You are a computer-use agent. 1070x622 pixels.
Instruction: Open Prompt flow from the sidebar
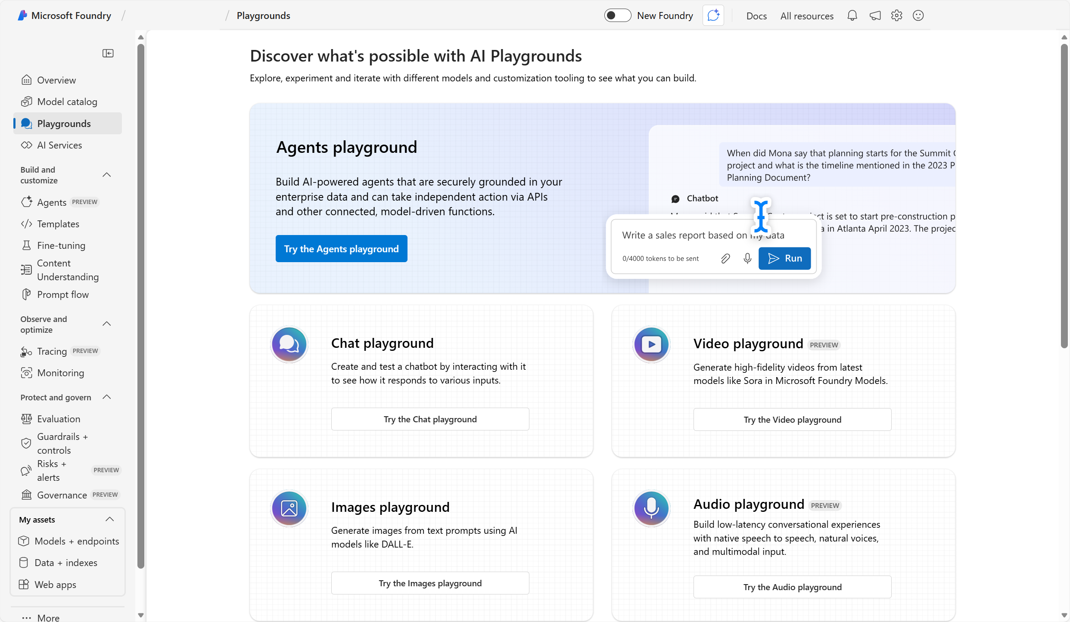pos(63,294)
